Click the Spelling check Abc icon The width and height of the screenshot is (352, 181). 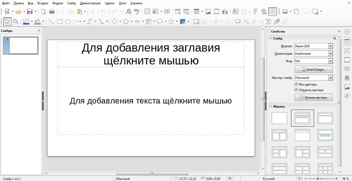137,11
